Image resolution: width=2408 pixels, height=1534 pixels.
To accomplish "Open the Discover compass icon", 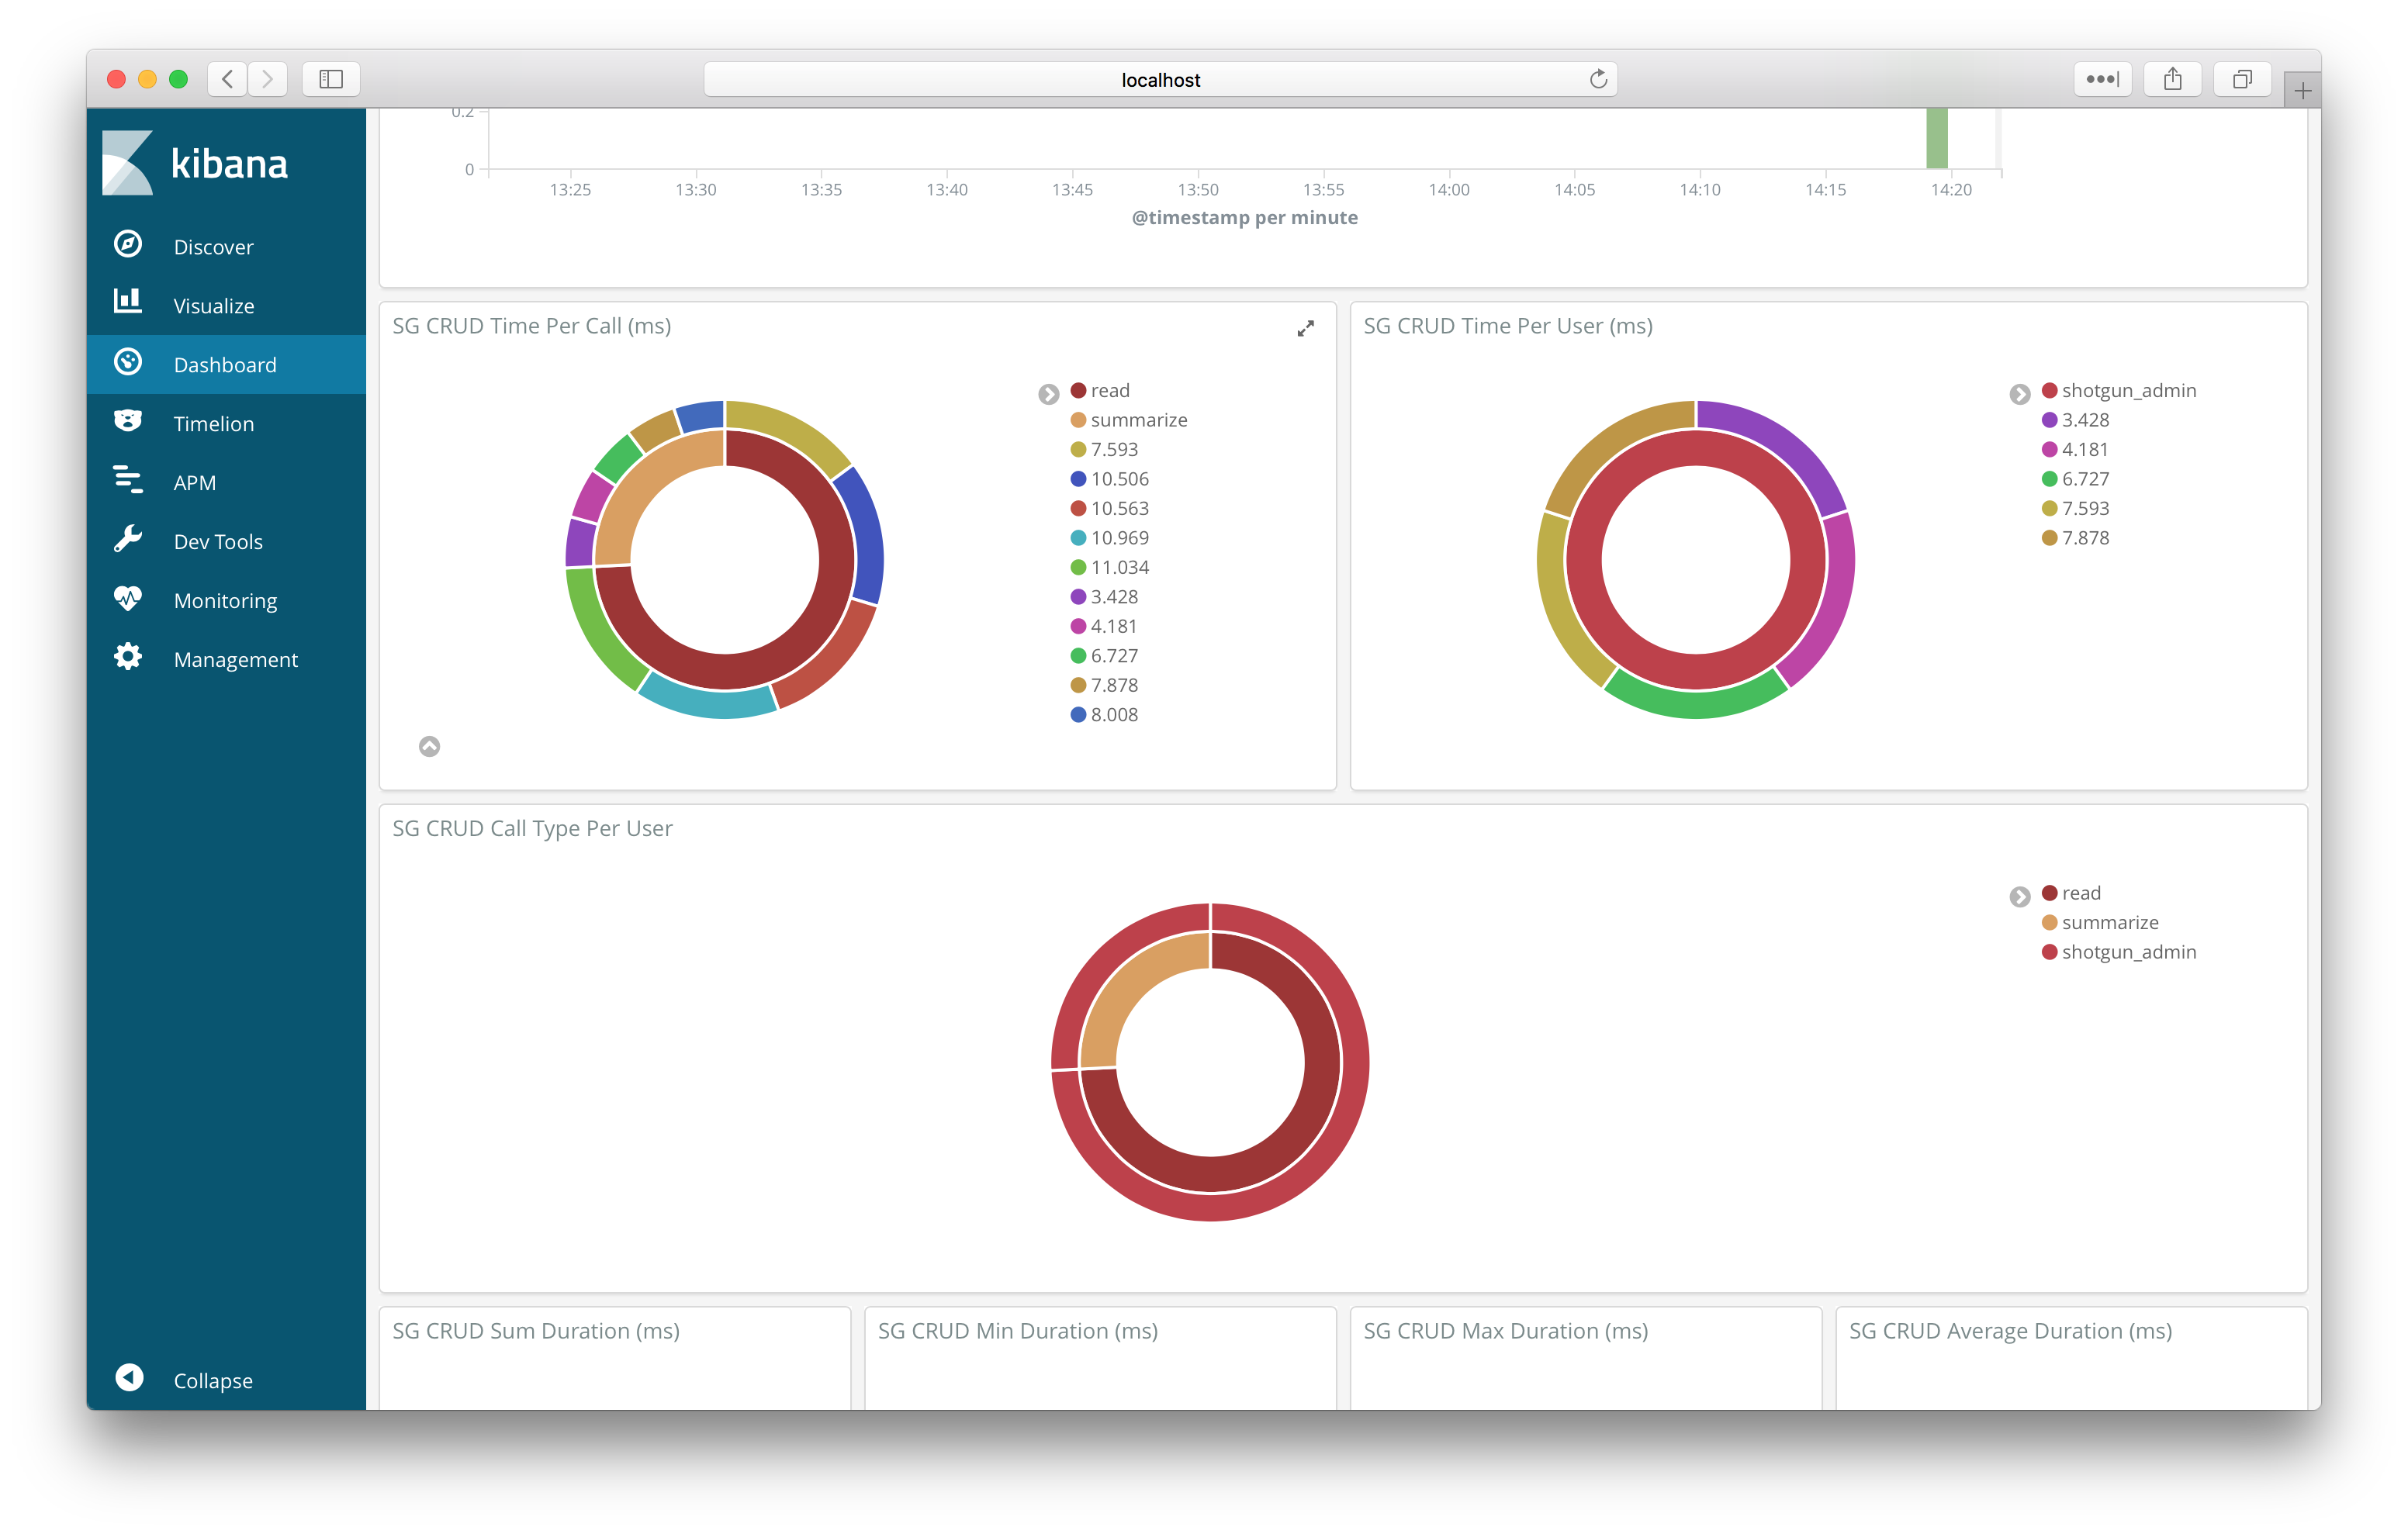I will click(128, 244).
